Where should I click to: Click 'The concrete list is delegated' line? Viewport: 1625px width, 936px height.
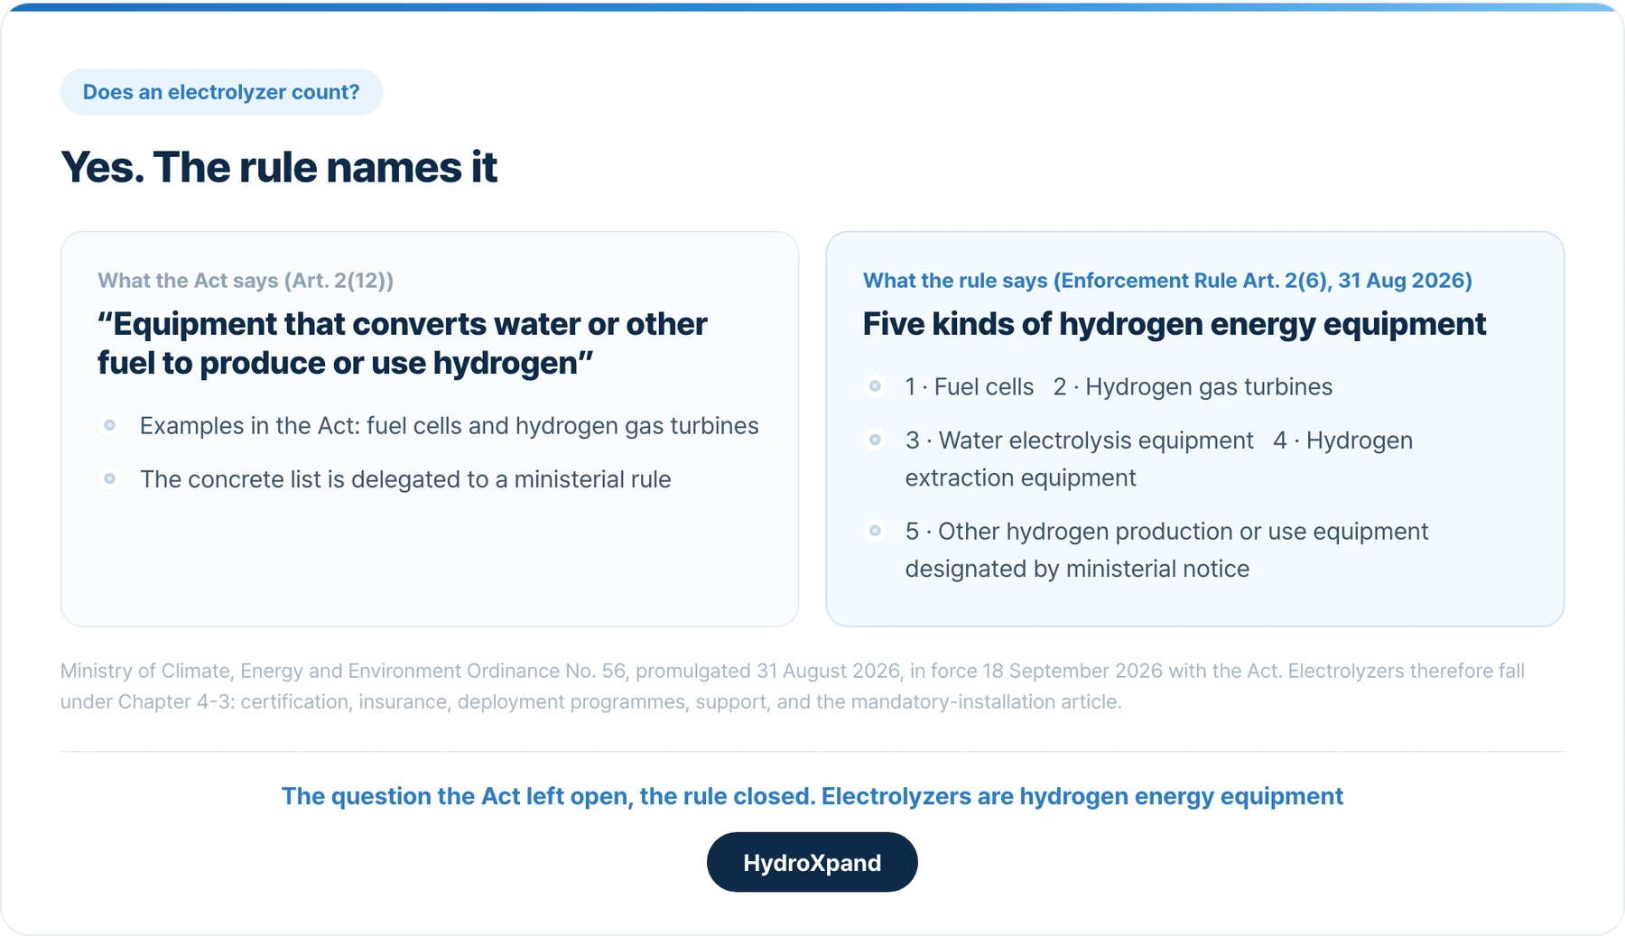pyautogui.click(x=405, y=479)
